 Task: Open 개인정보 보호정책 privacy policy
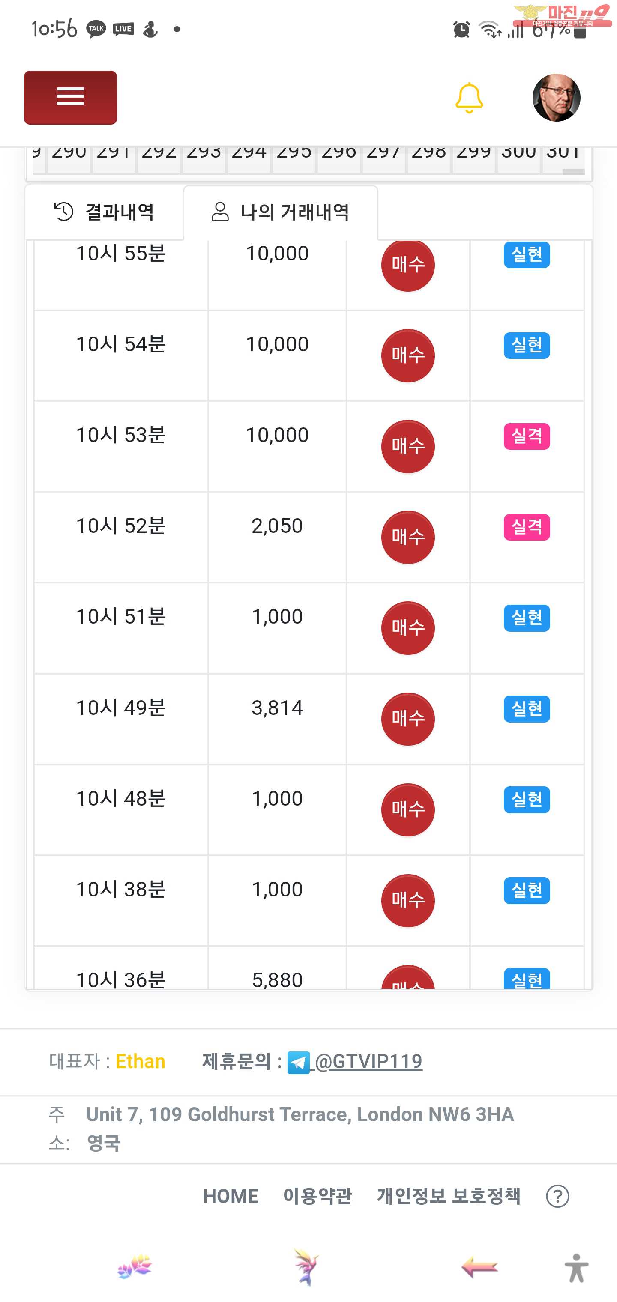coord(449,1196)
